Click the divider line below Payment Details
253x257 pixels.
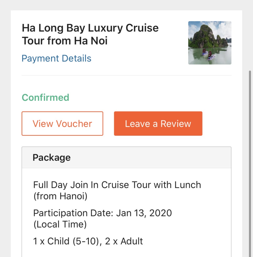click(126, 75)
